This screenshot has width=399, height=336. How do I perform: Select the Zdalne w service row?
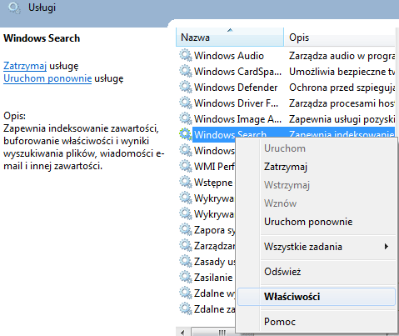[x=214, y=293]
